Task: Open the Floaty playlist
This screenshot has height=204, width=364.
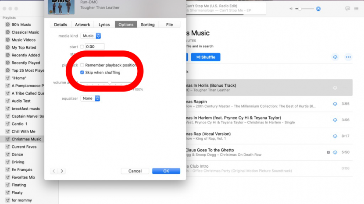Action: click(x=17, y=193)
